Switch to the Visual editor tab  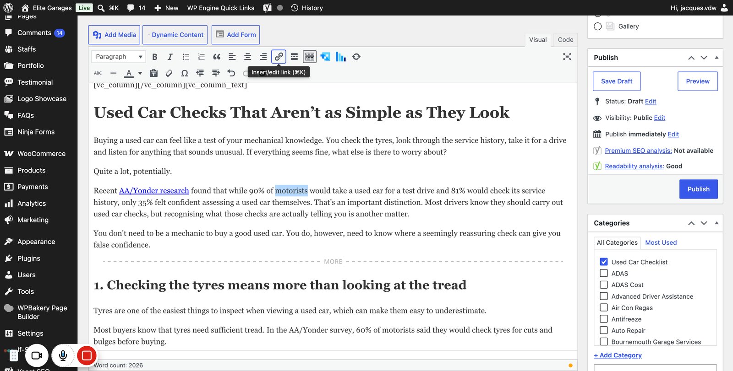[x=538, y=40]
